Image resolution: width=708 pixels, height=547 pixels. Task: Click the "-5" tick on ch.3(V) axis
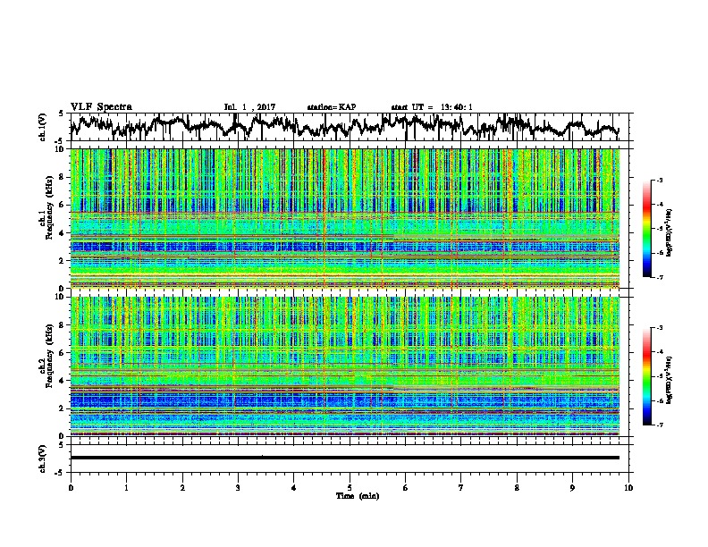click(60, 473)
